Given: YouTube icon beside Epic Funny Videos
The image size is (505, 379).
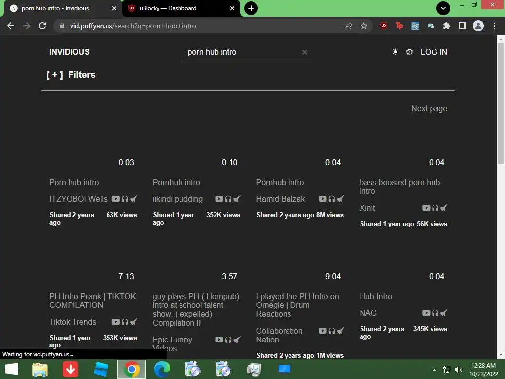Looking at the screenshot, I should [219, 340].
